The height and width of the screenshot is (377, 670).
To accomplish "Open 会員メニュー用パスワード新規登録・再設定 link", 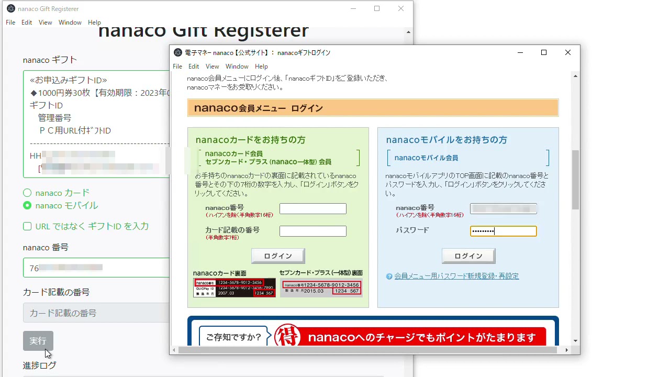I will click(x=456, y=276).
